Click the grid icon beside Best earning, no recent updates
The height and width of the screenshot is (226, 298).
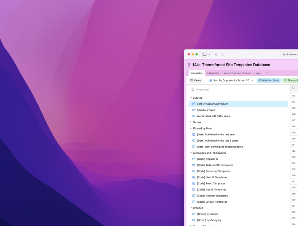[194, 147]
